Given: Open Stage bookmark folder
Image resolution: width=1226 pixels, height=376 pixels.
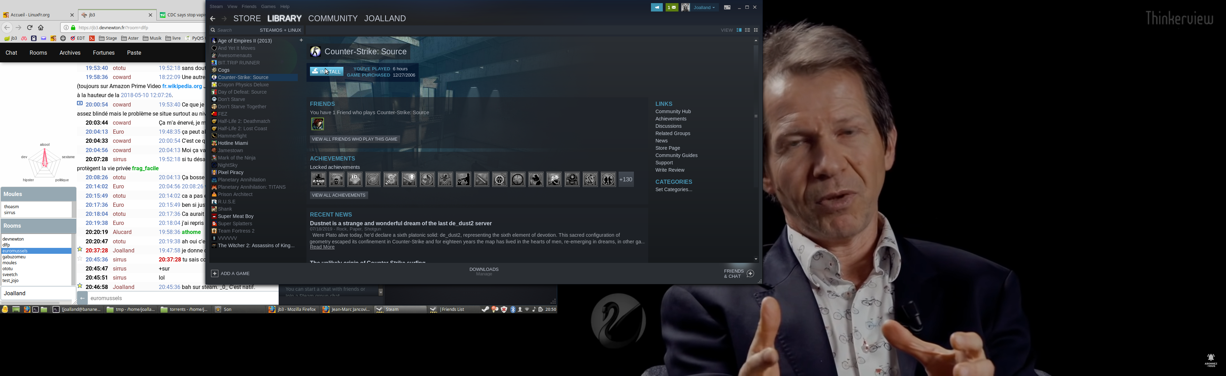Looking at the screenshot, I should [x=108, y=39].
